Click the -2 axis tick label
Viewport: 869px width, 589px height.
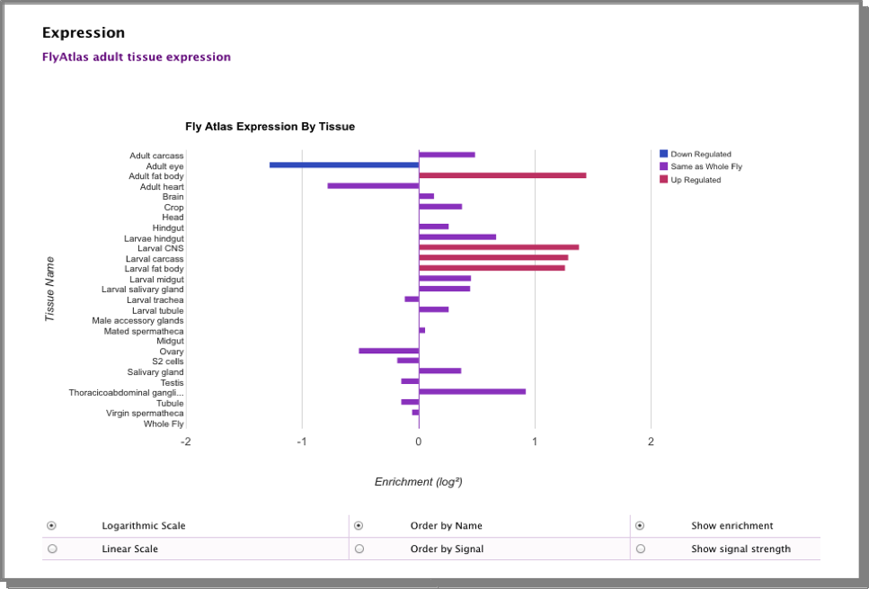click(186, 442)
